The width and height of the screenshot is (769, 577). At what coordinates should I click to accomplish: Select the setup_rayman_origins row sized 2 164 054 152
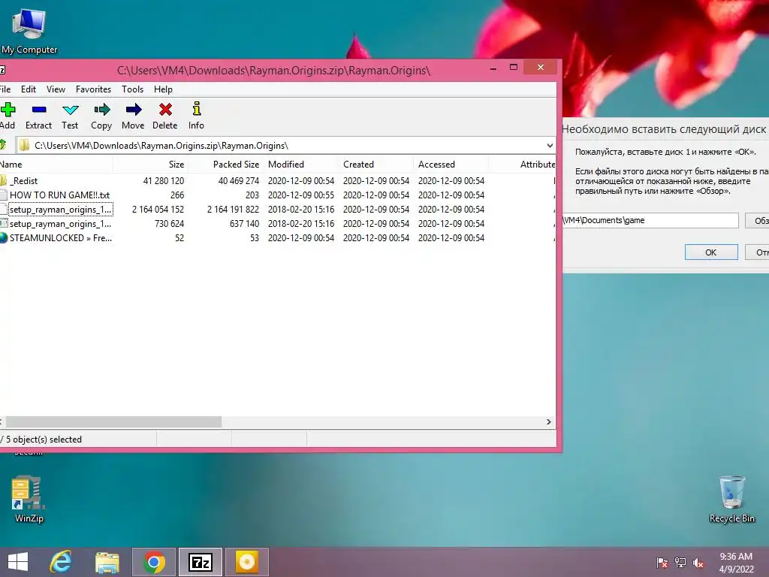point(278,210)
